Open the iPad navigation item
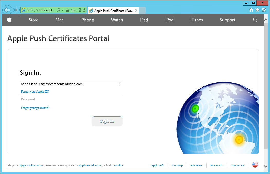Viewport: 270px width, 174px height. (x=144, y=20)
